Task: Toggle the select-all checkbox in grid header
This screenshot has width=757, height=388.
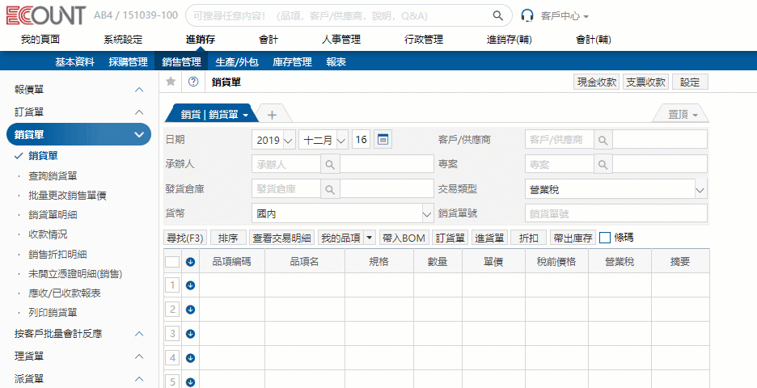Action: tap(172, 261)
